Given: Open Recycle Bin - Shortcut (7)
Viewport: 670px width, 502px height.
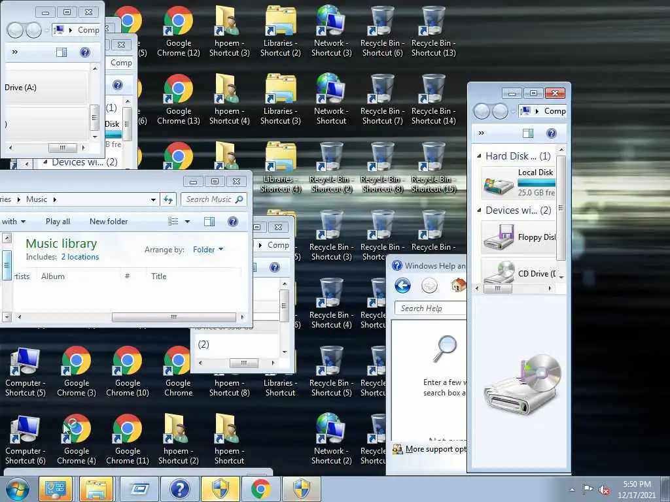Looking at the screenshot, I should tap(382, 99).
